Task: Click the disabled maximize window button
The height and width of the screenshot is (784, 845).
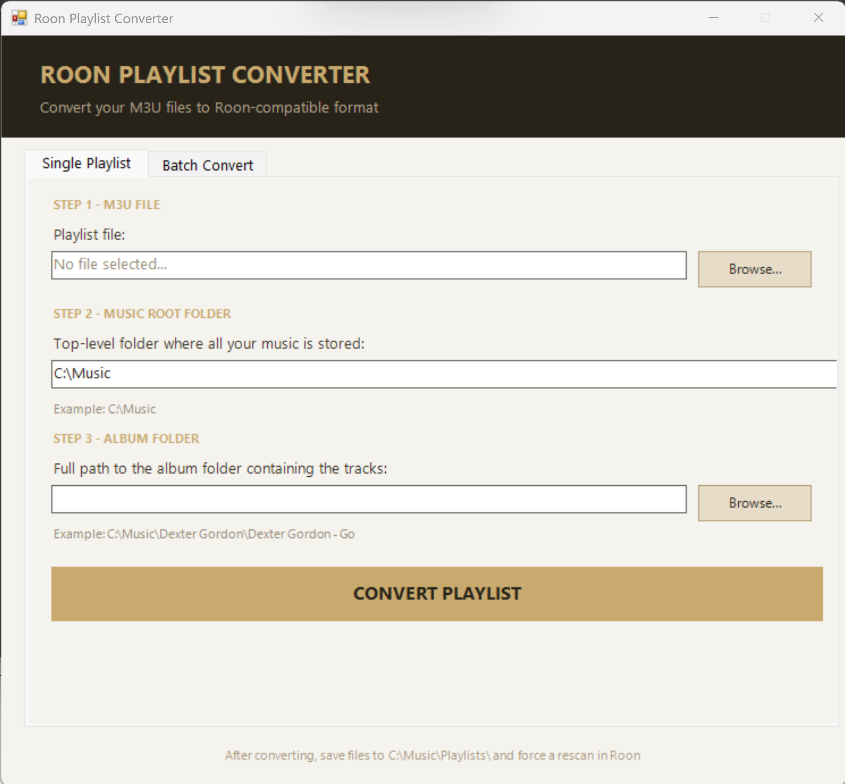Action: tap(766, 18)
